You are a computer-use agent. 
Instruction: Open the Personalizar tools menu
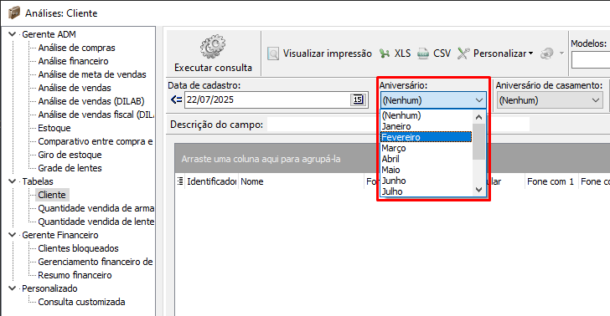495,54
